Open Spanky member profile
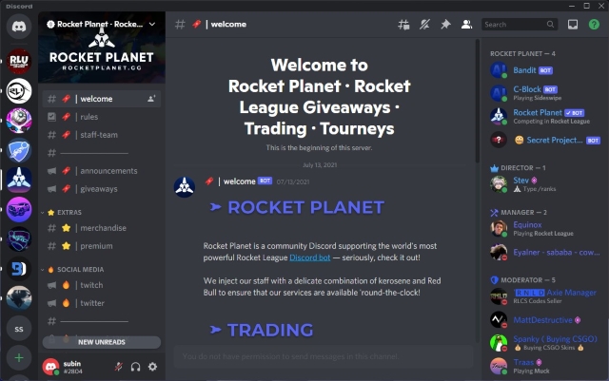The image size is (609, 381). click(x=543, y=343)
